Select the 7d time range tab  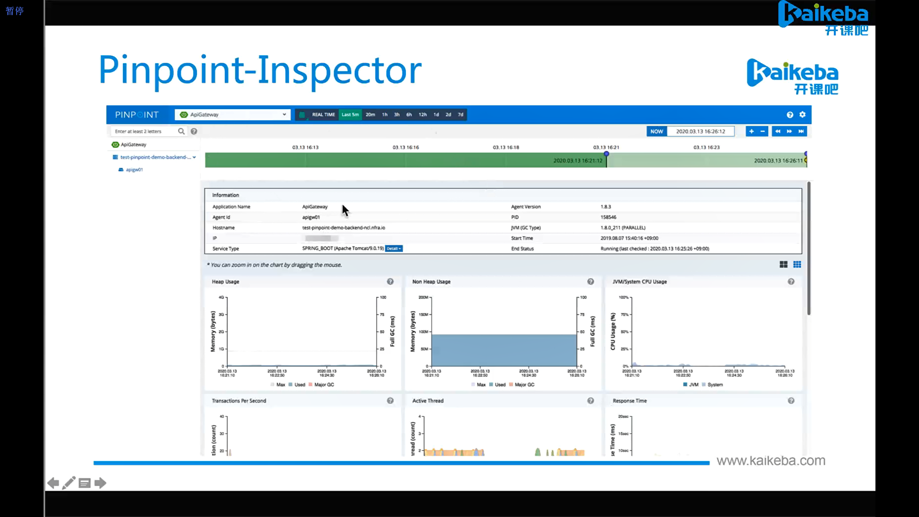point(460,114)
